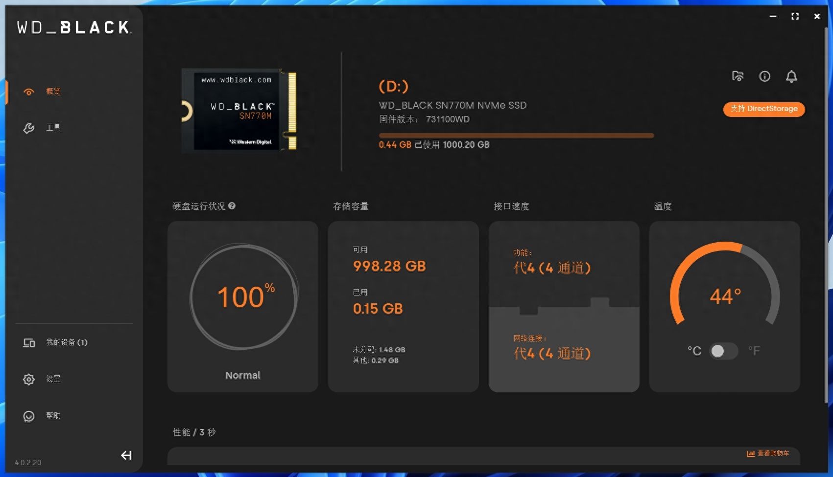Click the (D:) drive letter

(394, 86)
